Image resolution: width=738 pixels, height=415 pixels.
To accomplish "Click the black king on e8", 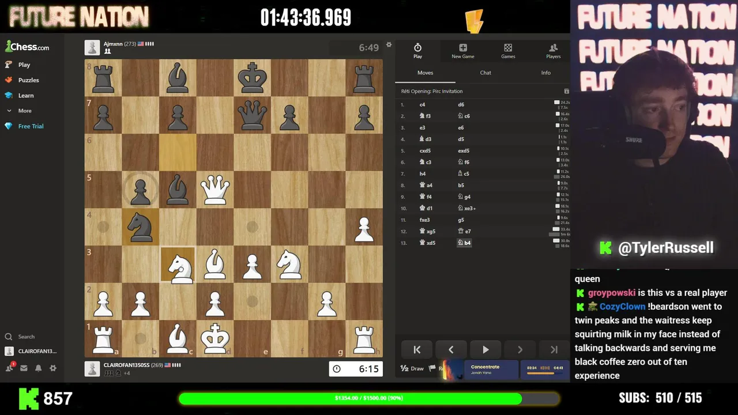I will (252, 77).
